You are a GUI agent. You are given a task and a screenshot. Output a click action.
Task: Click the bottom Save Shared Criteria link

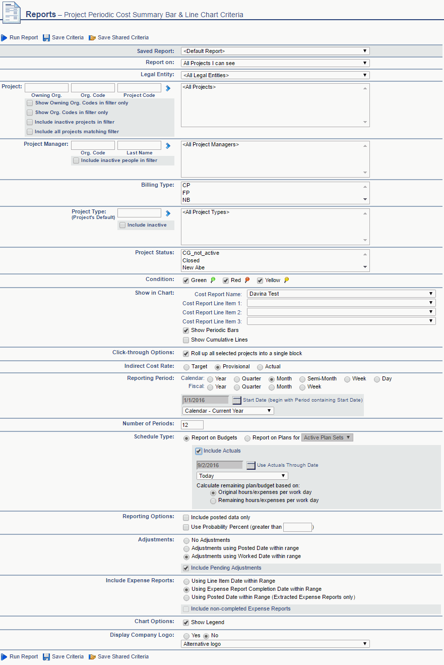click(x=123, y=656)
